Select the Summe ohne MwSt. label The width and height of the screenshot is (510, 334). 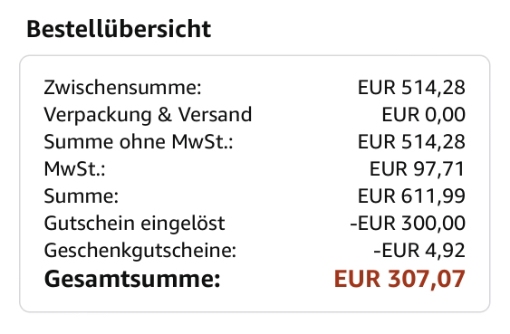click(139, 142)
